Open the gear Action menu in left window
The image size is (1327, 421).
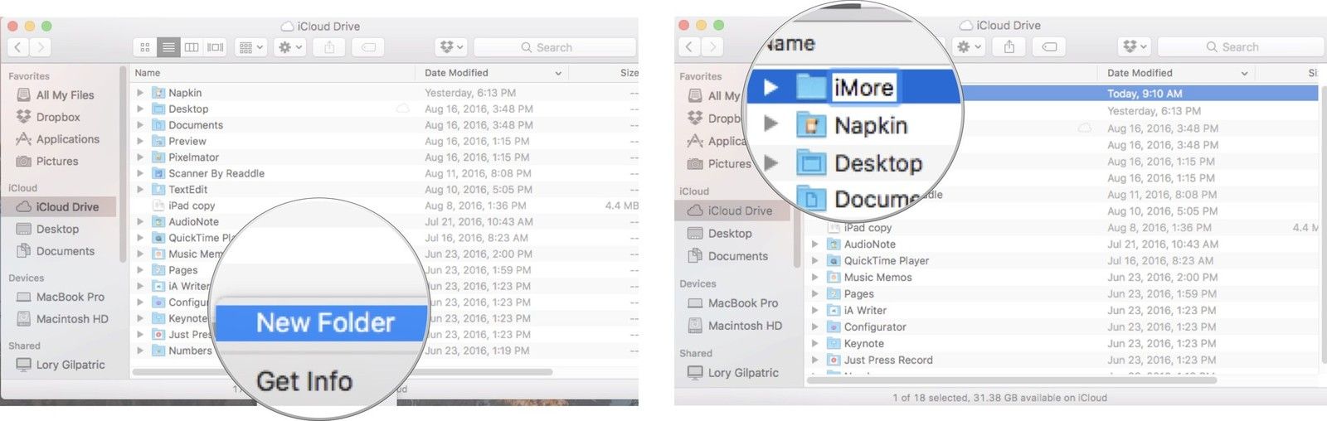pos(290,47)
